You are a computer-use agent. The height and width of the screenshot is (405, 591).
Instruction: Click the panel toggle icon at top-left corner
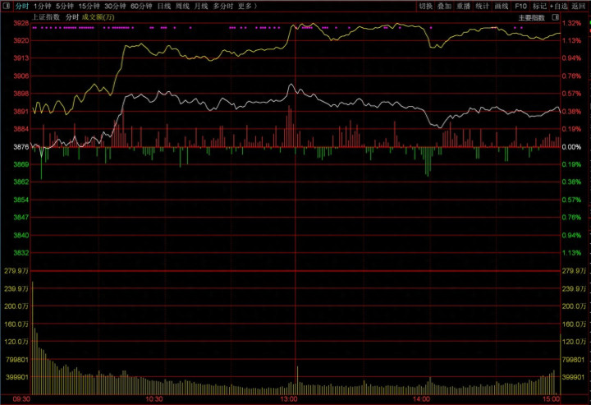click(7, 6)
